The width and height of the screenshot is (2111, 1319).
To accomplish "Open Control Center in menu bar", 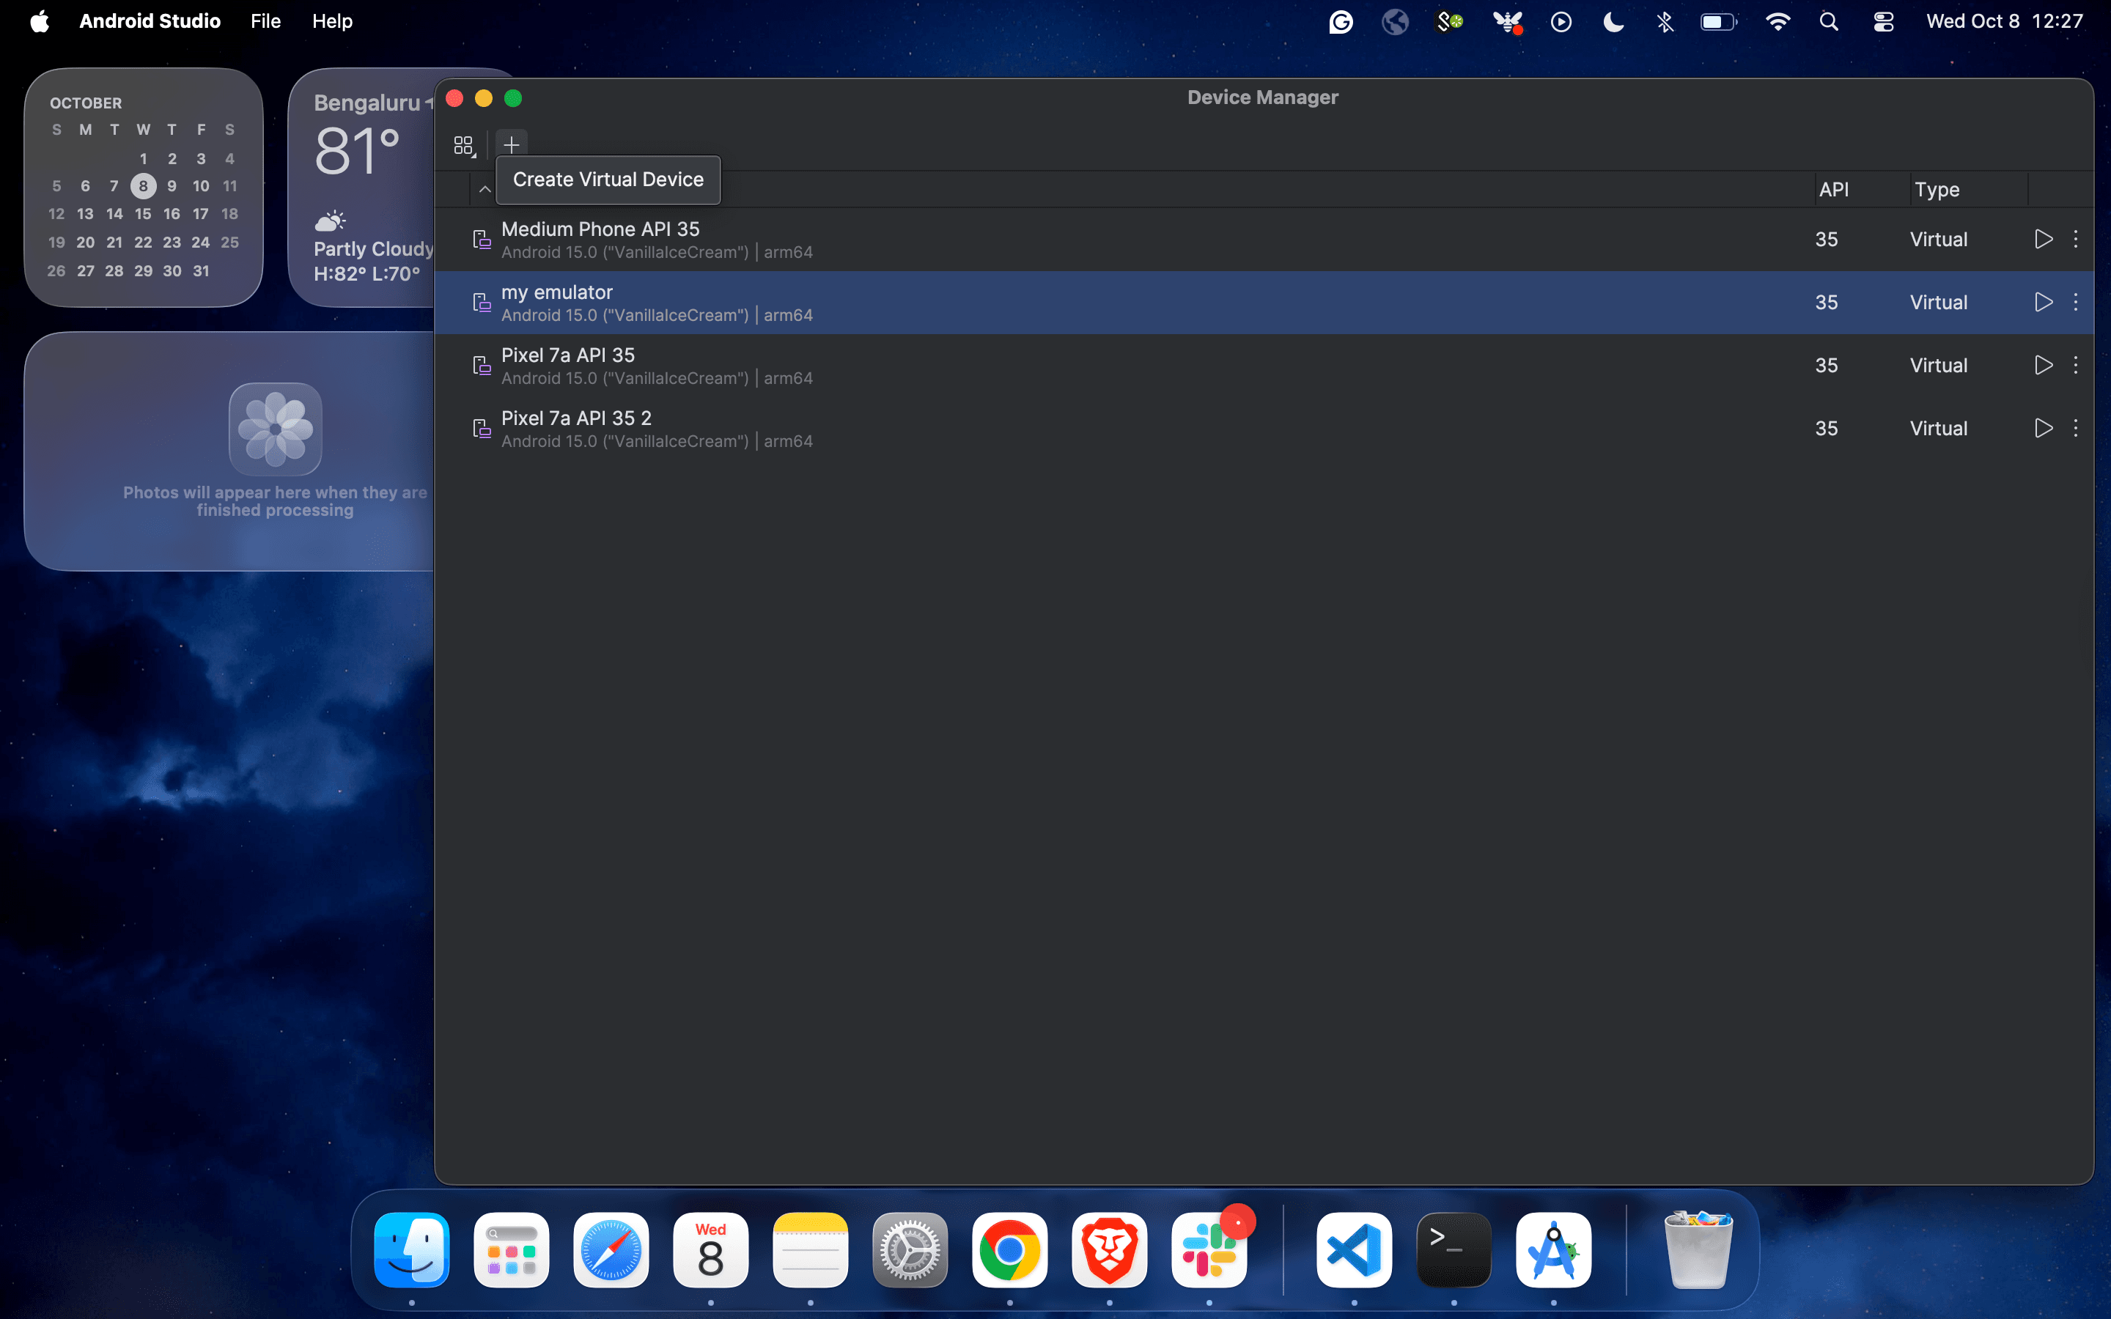I will pos(1882,22).
